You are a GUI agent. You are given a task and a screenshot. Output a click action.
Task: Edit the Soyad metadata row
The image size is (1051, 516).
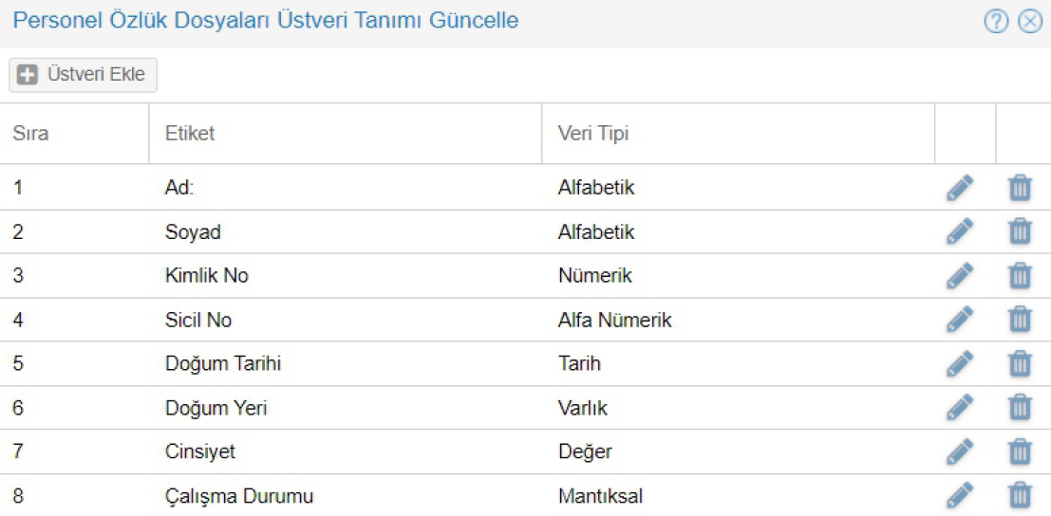coord(960,231)
